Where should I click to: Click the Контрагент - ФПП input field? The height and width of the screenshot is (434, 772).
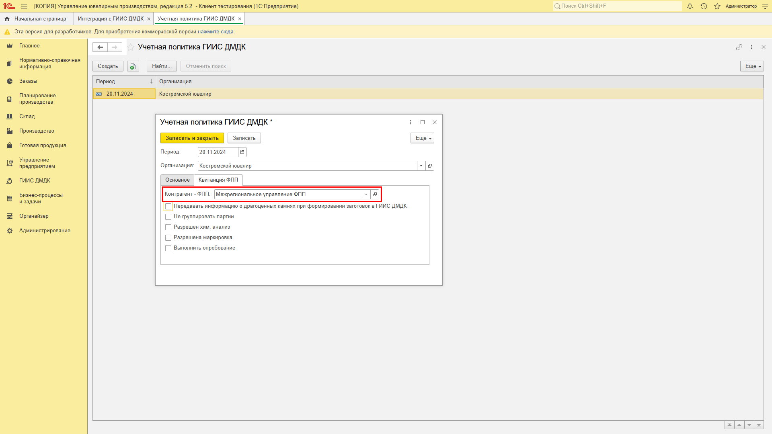click(288, 194)
